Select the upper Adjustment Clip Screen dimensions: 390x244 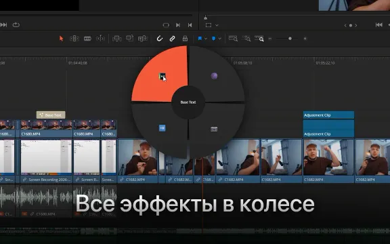(328, 115)
